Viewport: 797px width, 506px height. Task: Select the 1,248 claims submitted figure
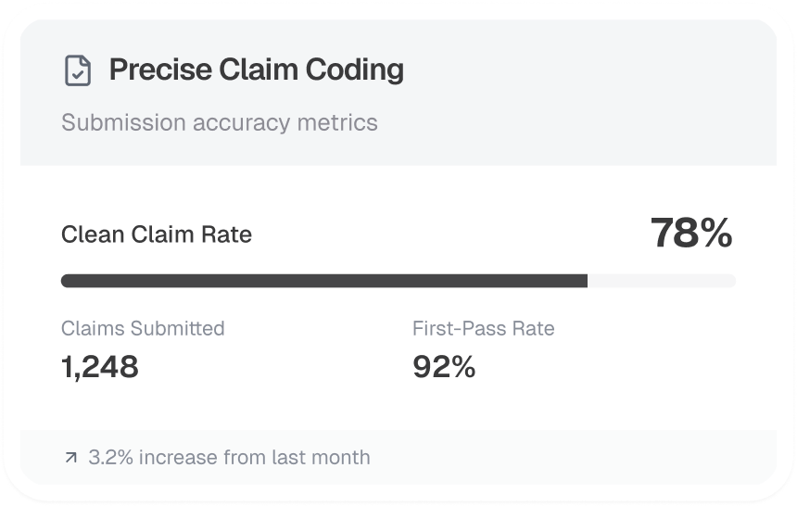point(100,367)
